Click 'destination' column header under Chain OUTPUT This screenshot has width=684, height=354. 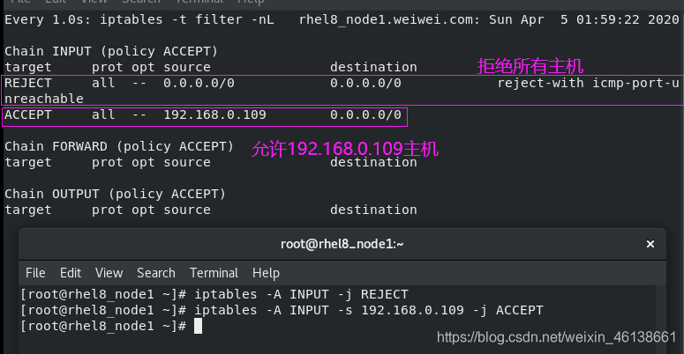373,210
